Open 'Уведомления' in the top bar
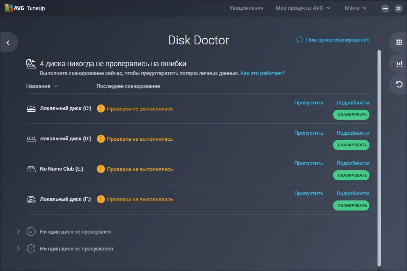The height and width of the screenshot is (271, 407). click(246, 8)
